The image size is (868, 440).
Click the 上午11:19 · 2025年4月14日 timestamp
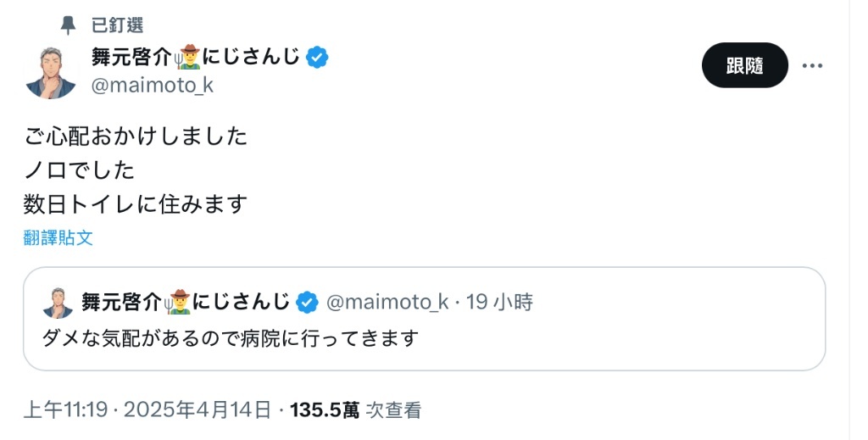click(x=147, y=410)
